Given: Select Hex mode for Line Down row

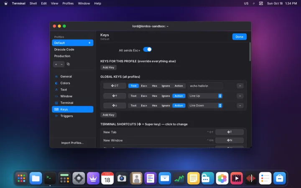Looking at the screenshot, I should (155, 106).
